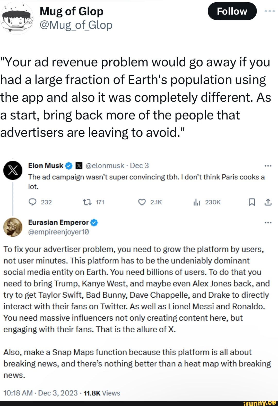Screen dimensions: 278x406
Task: Select Eurasian Emperor's profile picture
Action: [13, 227]
